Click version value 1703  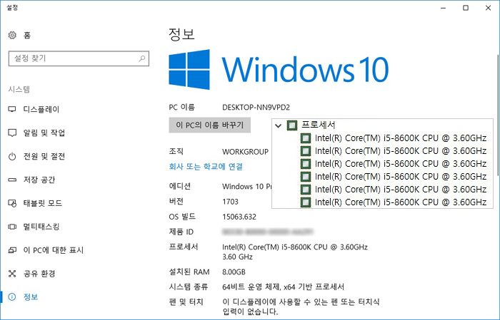coord(230,202)
